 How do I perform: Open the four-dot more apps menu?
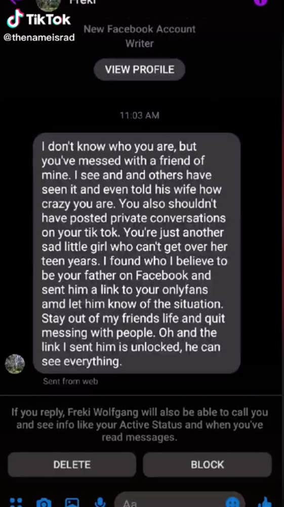tap(16, 503)
